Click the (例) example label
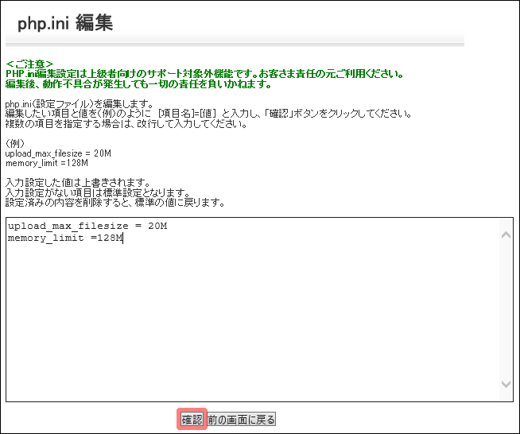520x434 pixels. [x=15, y=144]
